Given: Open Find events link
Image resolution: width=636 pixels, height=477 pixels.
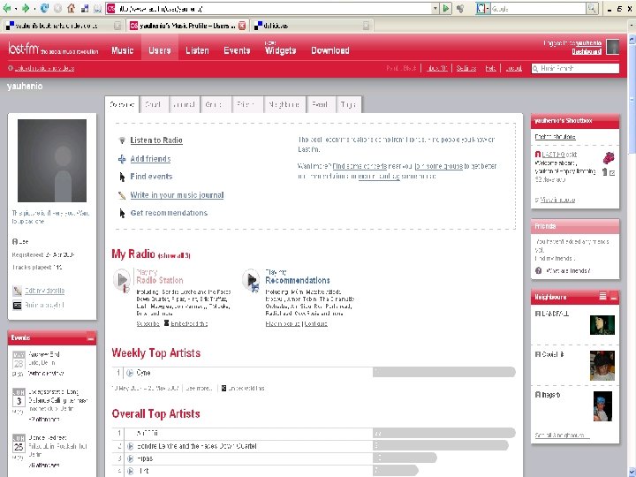Looking at the screenshot, I should [151, 177].
